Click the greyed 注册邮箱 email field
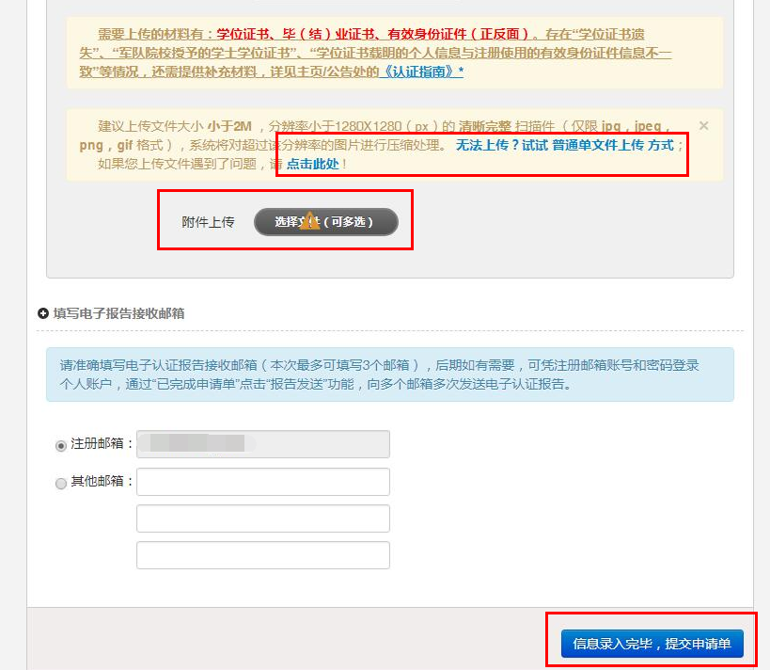Viewport: 770px width, 670px height. pos(263,444)
